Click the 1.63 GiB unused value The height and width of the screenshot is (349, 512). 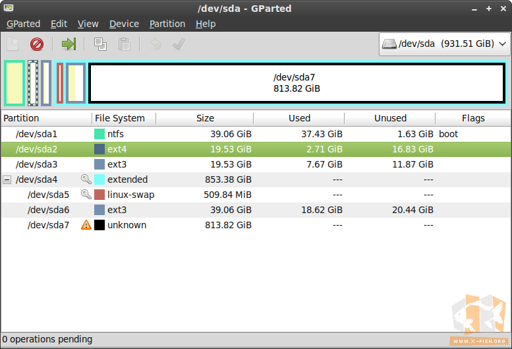(415, 134)
